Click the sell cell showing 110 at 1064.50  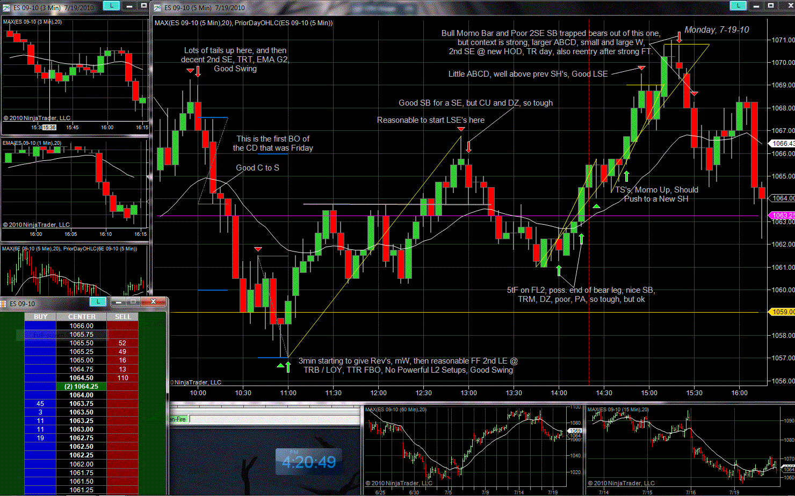point(122,378)
